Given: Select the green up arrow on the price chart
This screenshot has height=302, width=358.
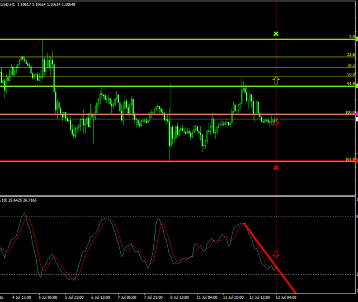Looking at the screenshot, I should [276, 81].
